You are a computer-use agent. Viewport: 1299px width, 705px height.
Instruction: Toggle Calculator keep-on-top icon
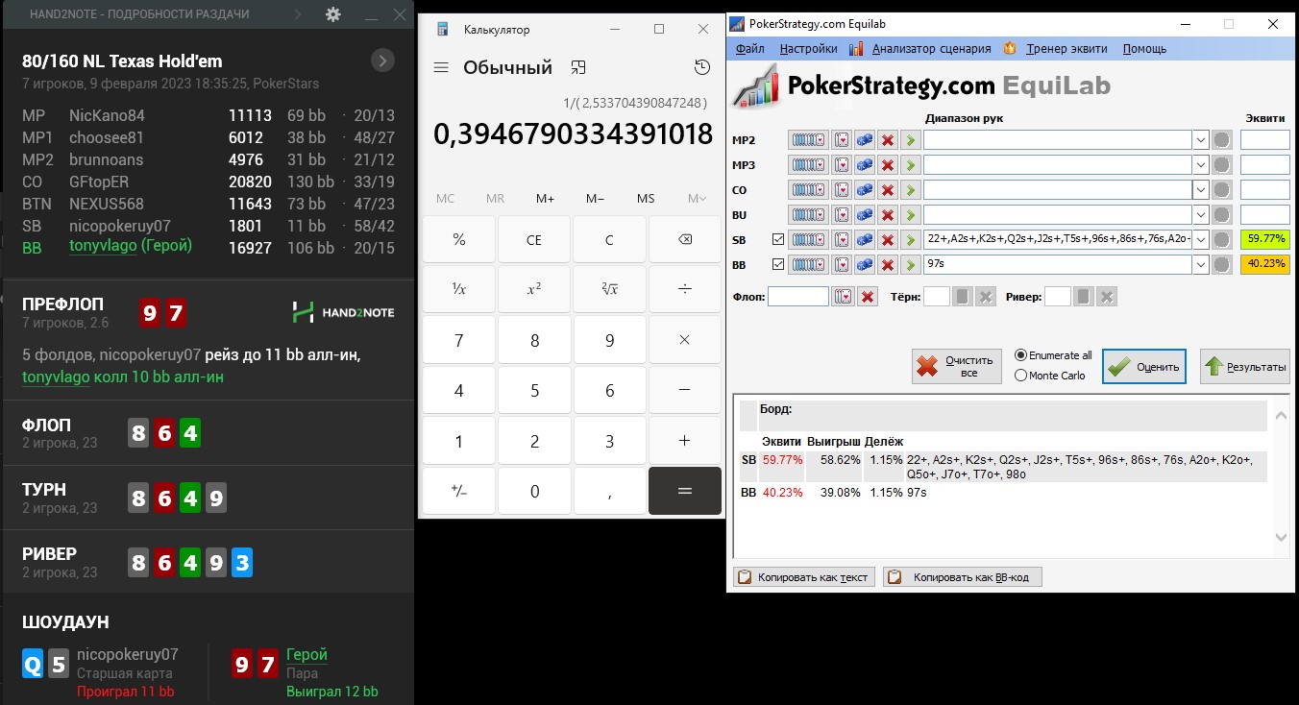578,67
